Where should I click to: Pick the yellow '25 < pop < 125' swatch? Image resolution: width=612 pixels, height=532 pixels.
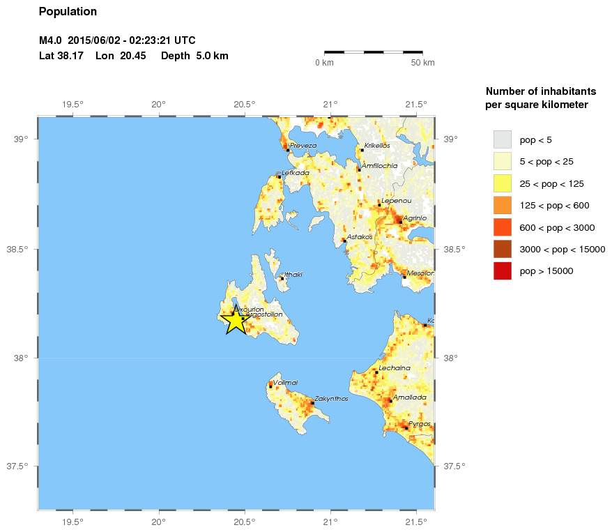[x=503, y=183]
